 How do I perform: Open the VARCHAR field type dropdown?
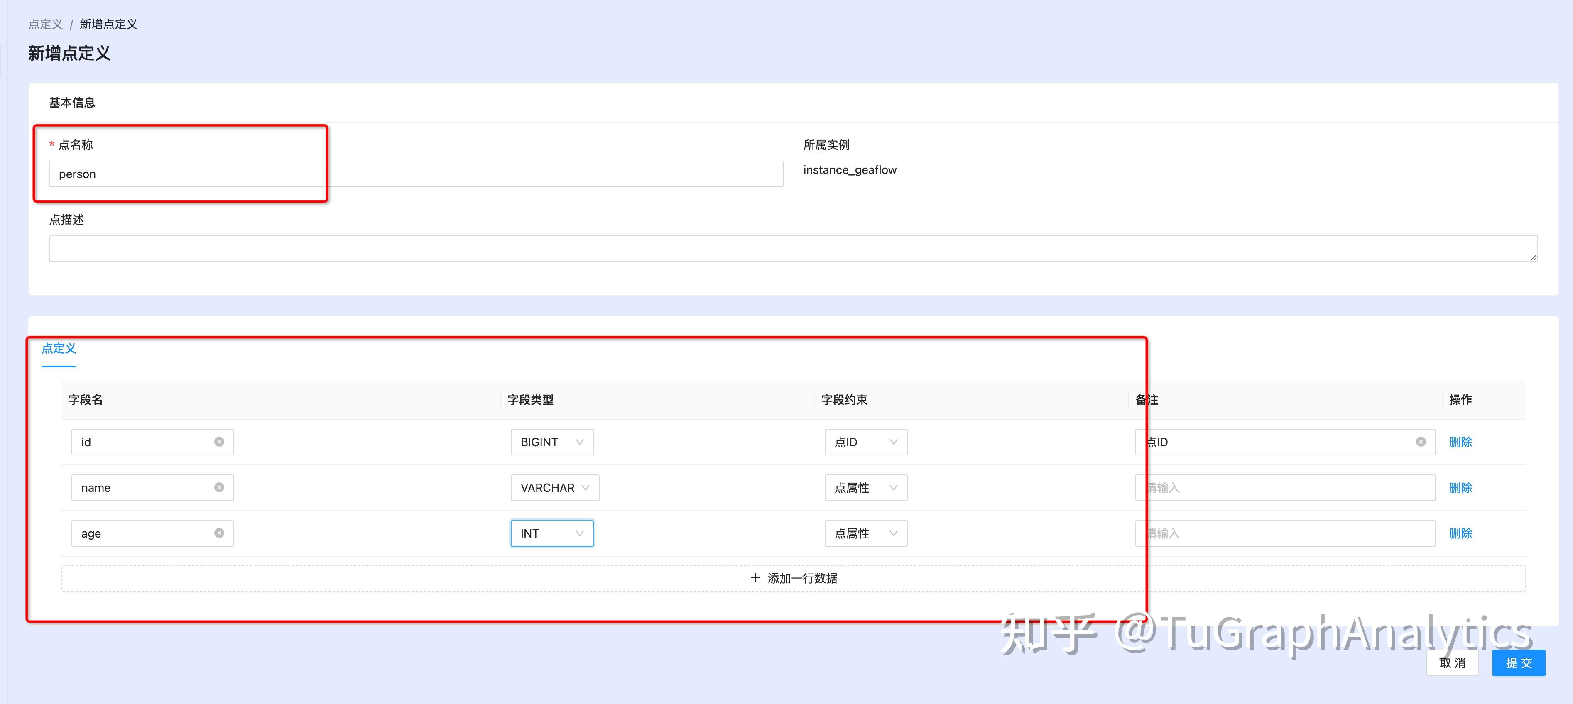554,488
